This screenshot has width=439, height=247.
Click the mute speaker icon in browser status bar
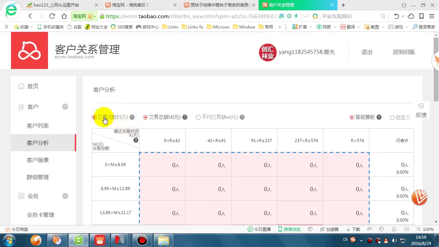406,229
